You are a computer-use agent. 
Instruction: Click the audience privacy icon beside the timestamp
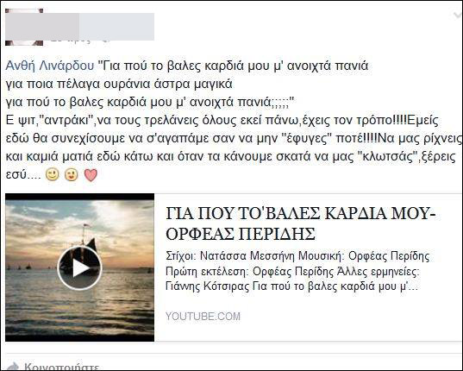tap(105, 41)
